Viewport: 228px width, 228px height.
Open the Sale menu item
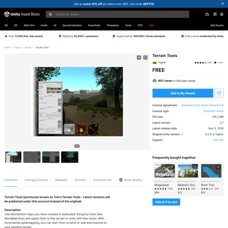coord(151,25)
